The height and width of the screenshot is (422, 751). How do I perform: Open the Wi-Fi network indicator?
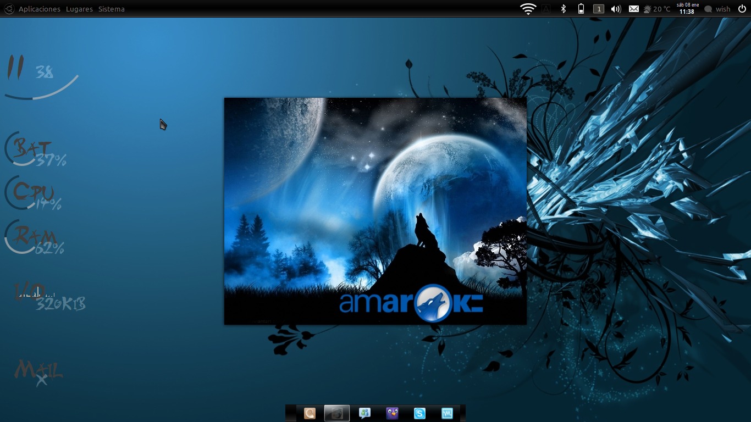click(x=528, y=9)
